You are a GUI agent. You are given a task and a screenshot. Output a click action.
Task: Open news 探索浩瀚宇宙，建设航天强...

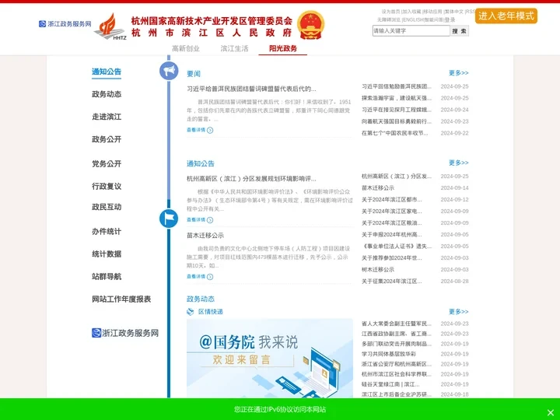pos(397,98)
